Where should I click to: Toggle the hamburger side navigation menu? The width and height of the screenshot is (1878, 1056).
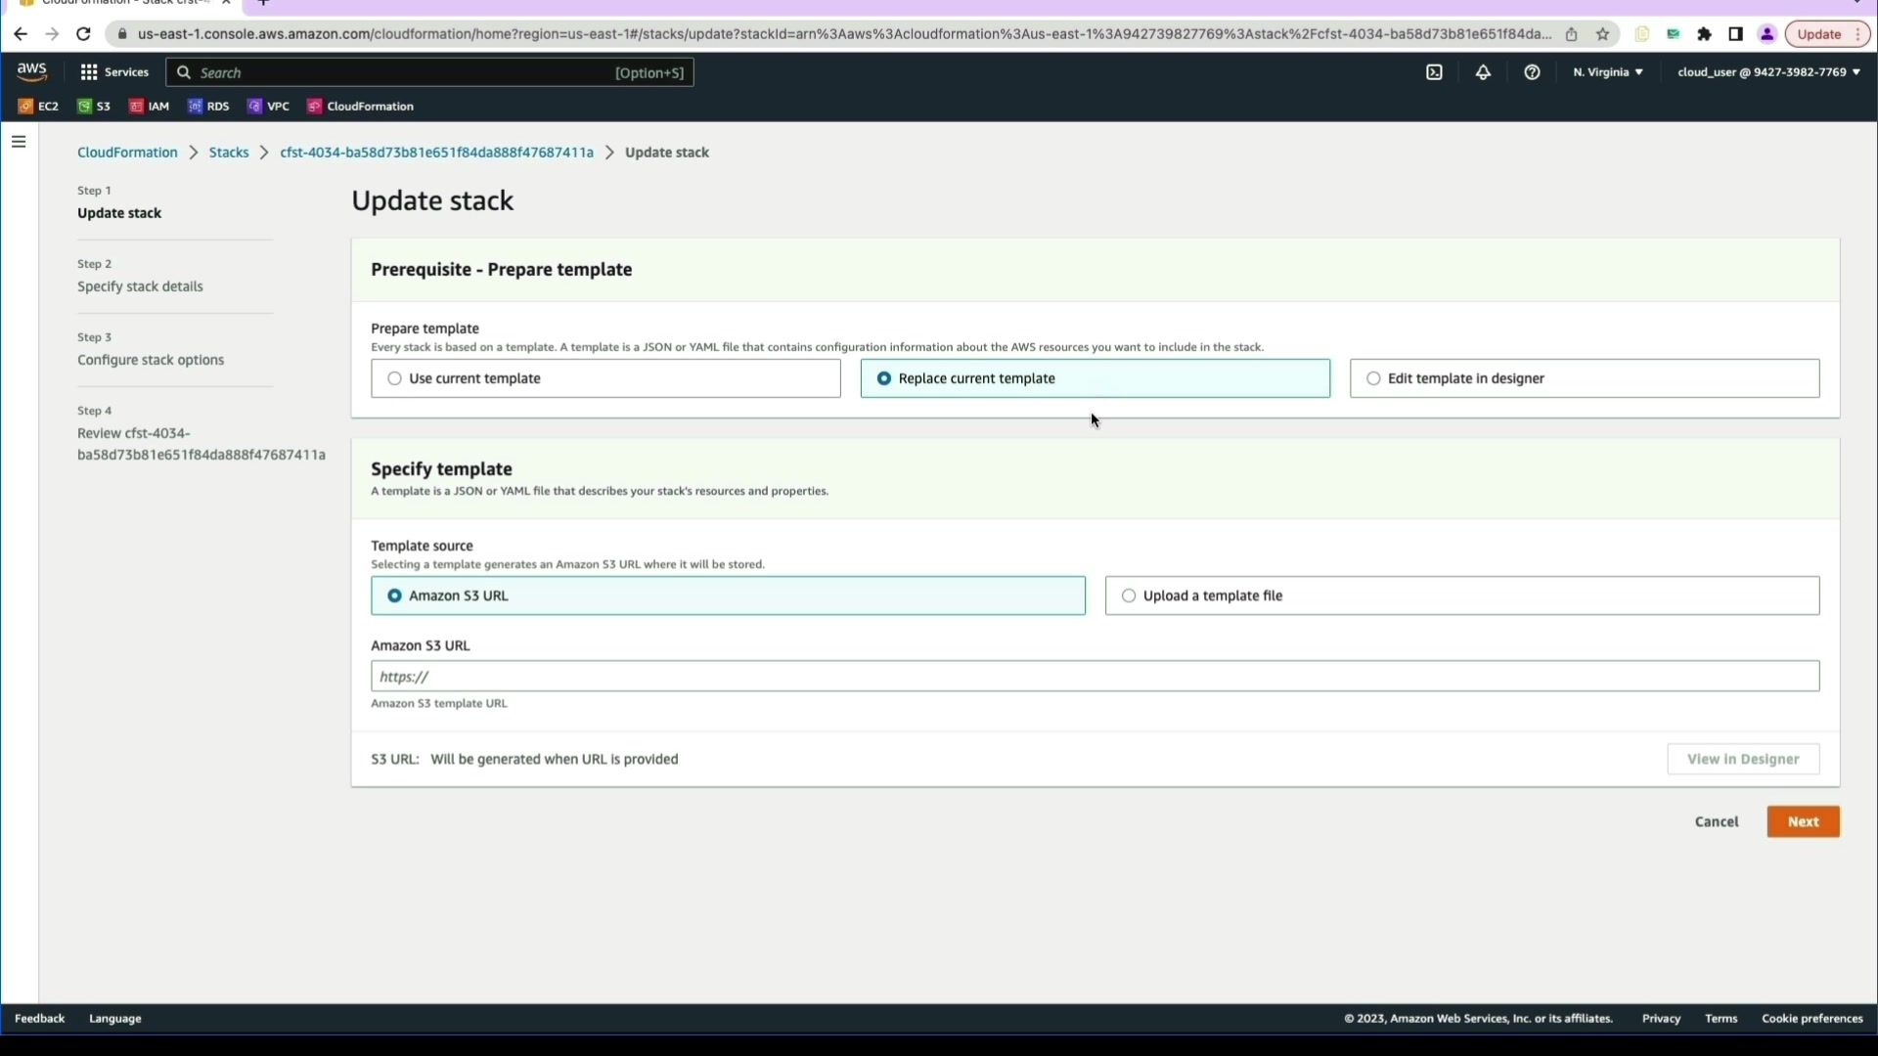19,142
